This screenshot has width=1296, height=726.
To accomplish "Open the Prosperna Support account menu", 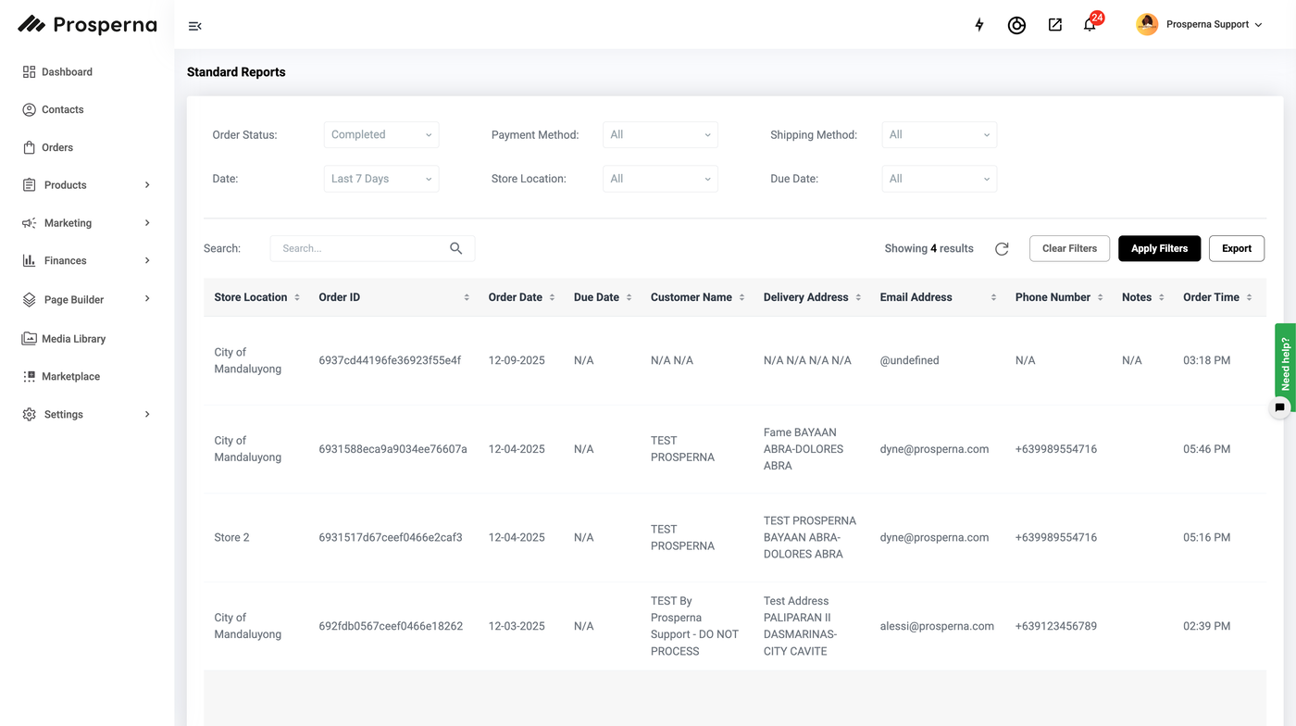I will click(x=1200, y=25).
